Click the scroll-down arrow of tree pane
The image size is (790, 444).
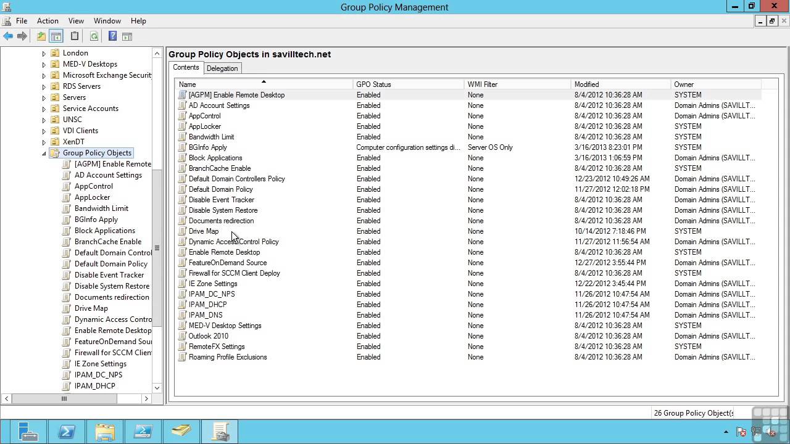(157, 388)
